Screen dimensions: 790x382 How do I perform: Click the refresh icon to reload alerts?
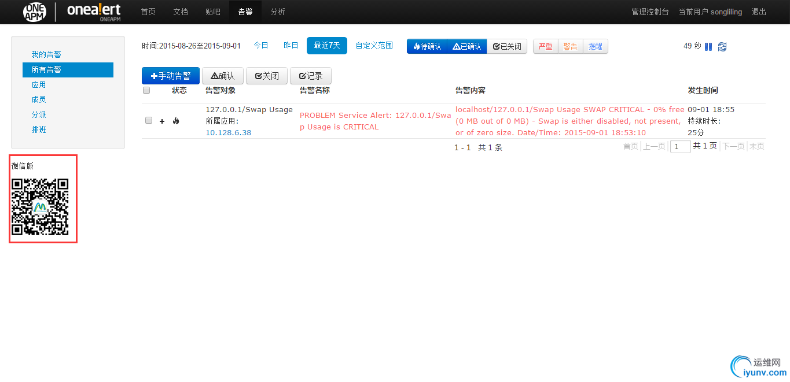pyautogui.click(x=722, y=46)
